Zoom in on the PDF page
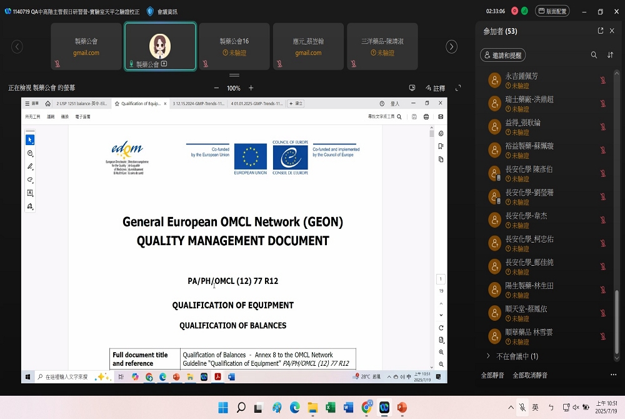 click(x=441, y=352)
